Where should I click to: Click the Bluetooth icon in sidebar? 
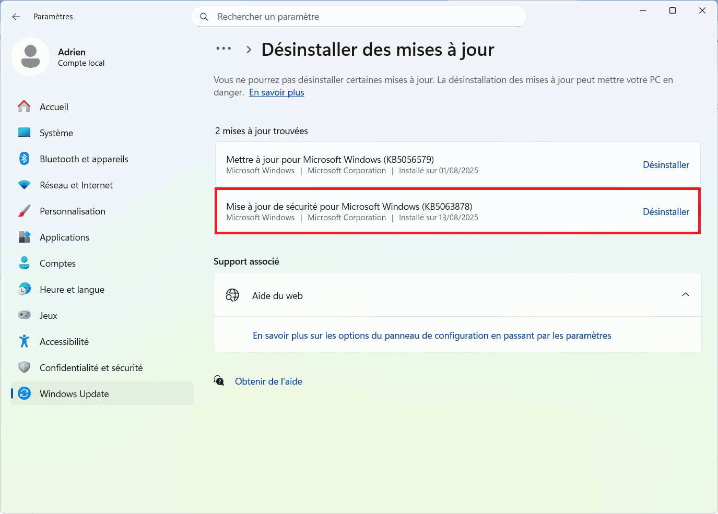point(24,159)
